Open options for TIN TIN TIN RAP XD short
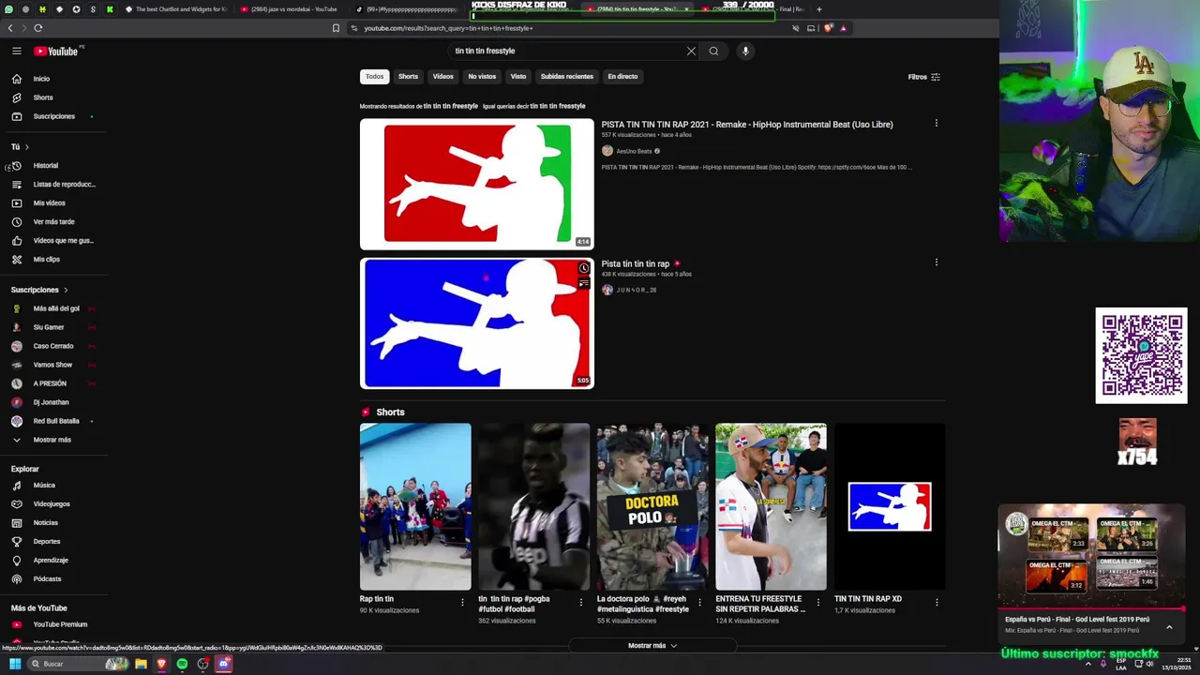The image size is (1200, 675). pyautogui.click(x=937, y=602)
